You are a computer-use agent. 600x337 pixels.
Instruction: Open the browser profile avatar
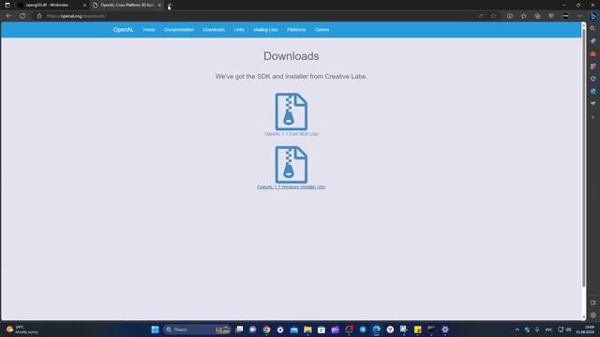(x=565, y=16)
